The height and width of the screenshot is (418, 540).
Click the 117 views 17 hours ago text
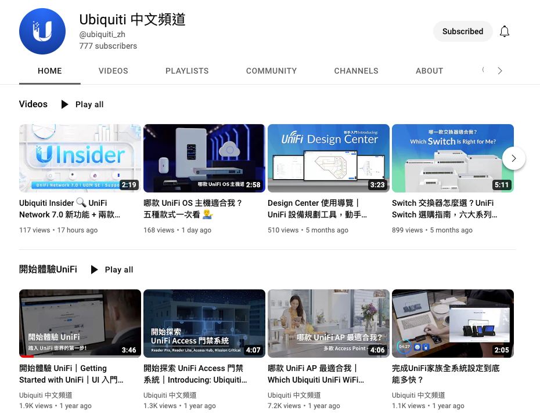point(59,230)
